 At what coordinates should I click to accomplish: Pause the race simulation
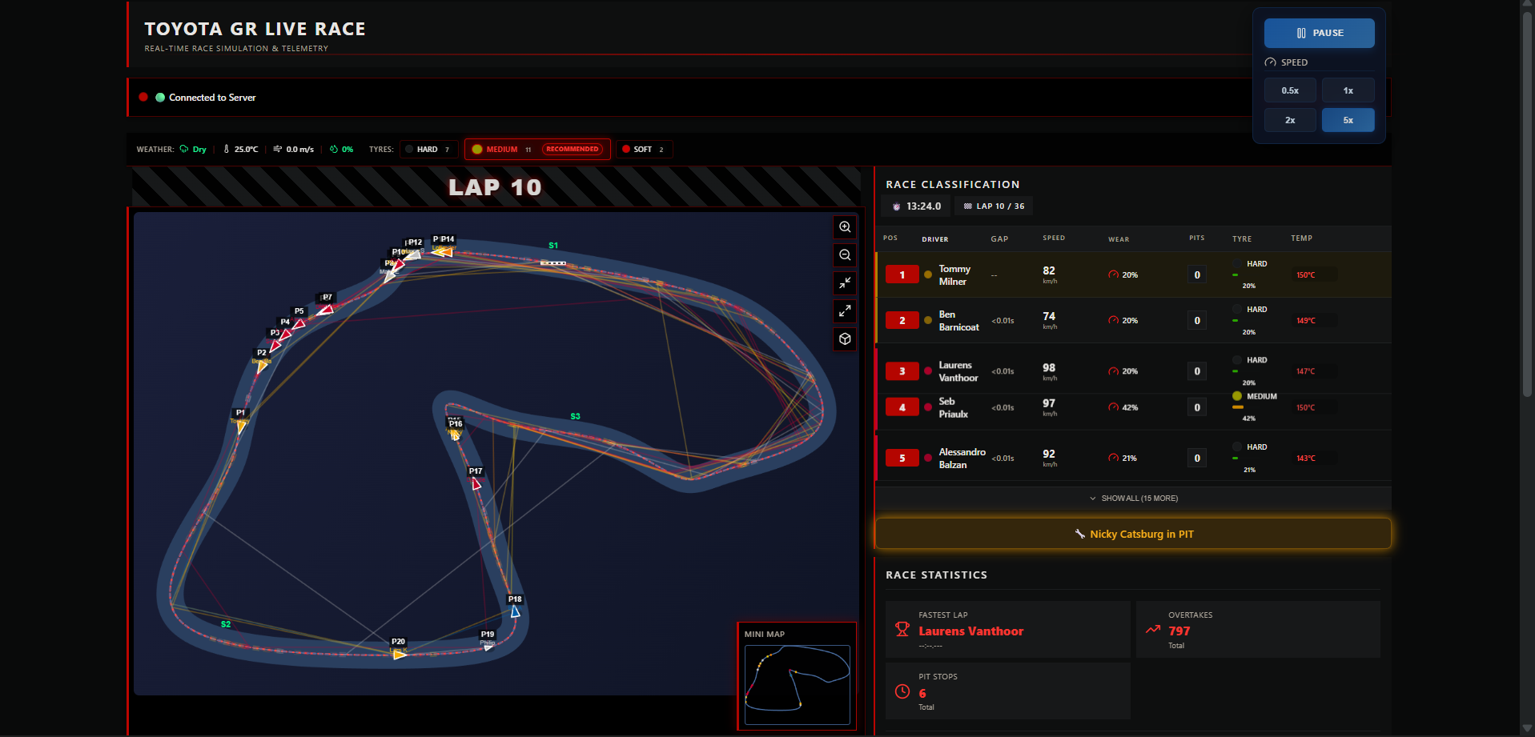(x=1320, y=33)
